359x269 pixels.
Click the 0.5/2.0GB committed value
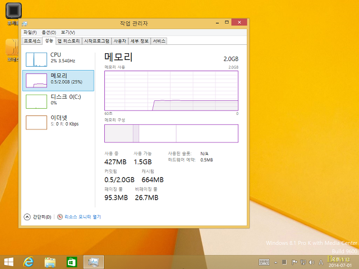[119, 180]
